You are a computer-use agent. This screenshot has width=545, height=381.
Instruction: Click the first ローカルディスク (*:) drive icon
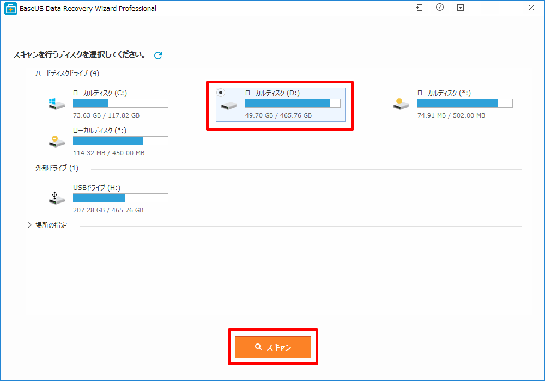pos(401,103)
